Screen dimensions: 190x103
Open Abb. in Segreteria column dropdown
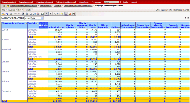(109, 28)
